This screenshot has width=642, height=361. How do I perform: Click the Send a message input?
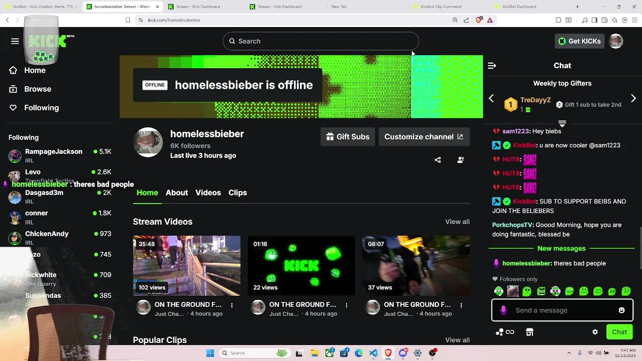562,310
